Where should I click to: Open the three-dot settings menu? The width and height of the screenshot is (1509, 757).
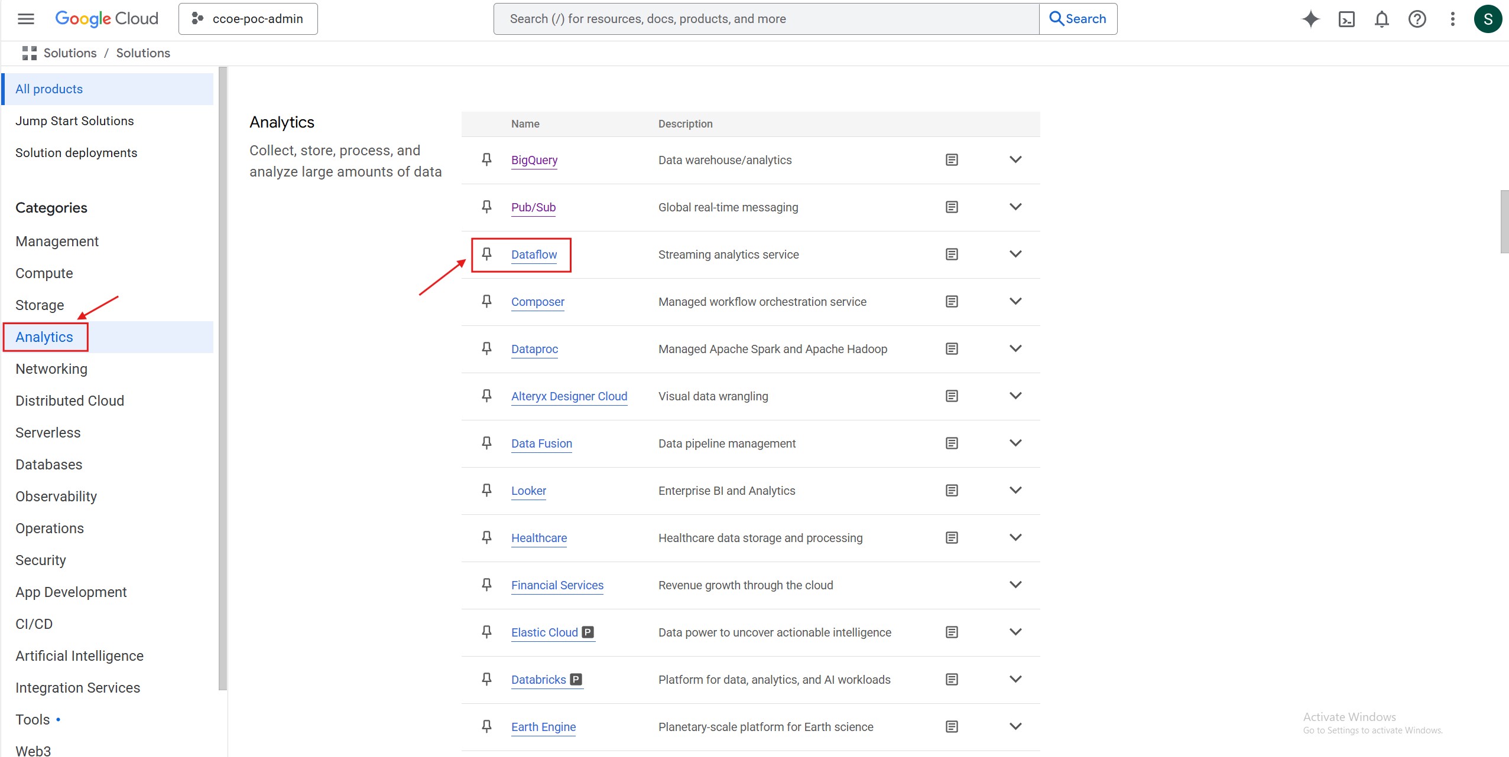coord(1452,19)
